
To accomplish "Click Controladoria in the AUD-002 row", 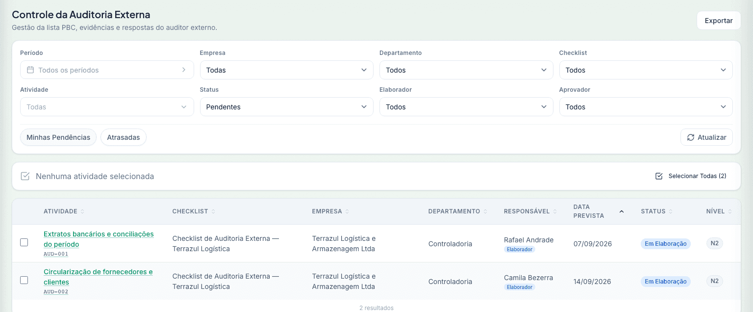I will (x=451, y=282).
